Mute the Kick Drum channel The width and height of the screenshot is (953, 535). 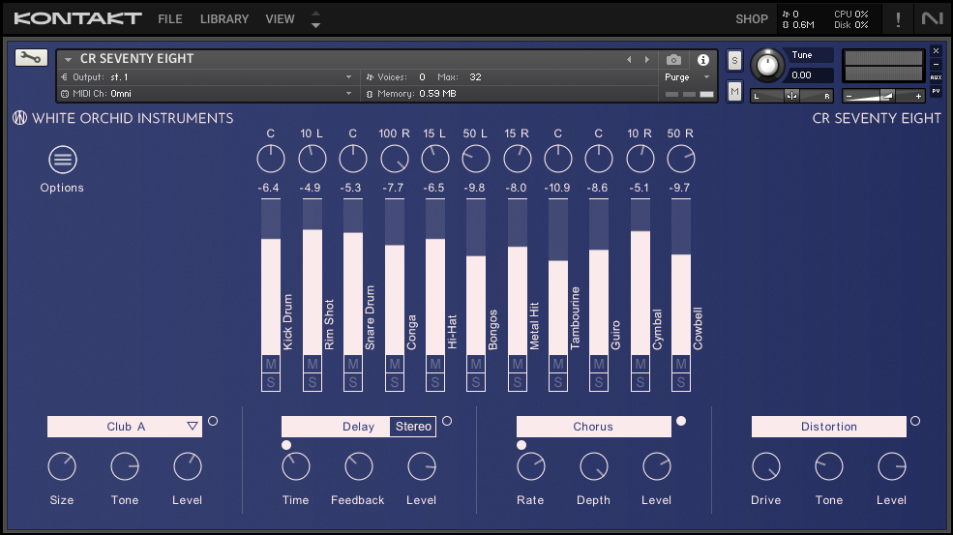tap(271, 364)
